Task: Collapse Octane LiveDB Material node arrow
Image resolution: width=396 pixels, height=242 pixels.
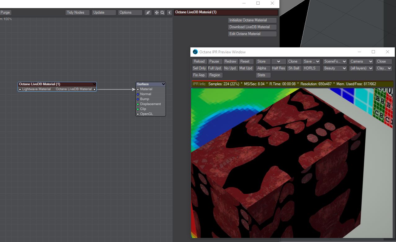Action: [x=94, y=84]
